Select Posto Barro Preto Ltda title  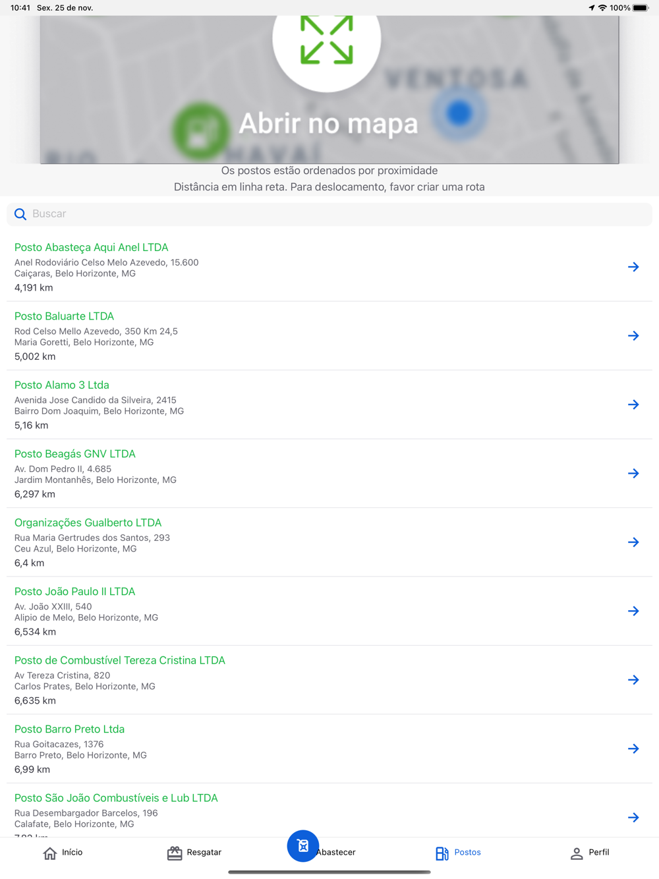(x=69, y=729)
